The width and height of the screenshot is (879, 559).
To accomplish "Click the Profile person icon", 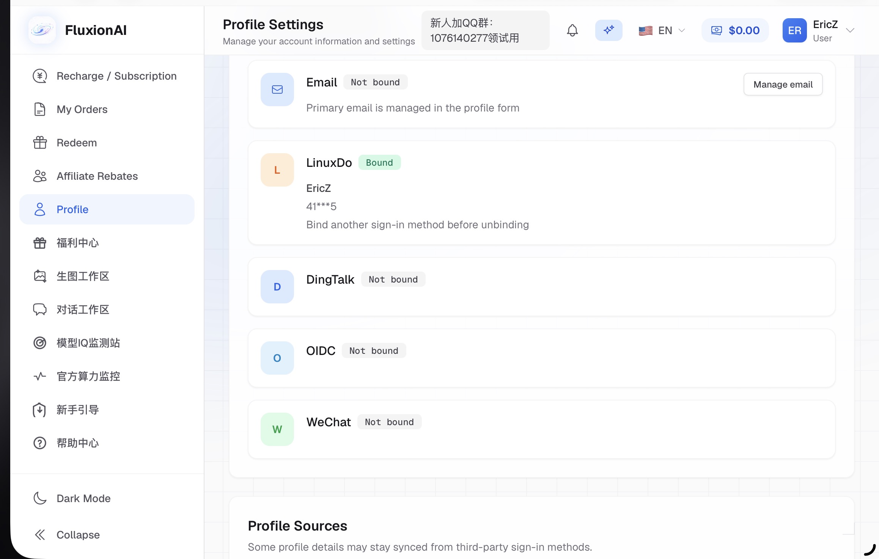I will pos(40,209).
